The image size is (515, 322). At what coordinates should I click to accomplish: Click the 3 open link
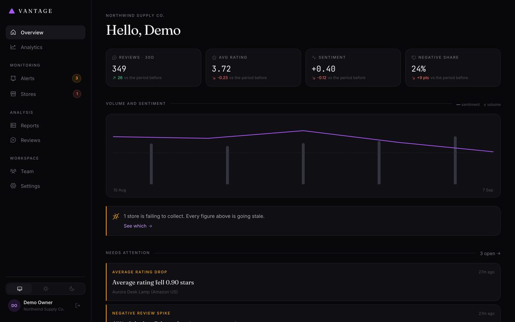tap(490, 253)
